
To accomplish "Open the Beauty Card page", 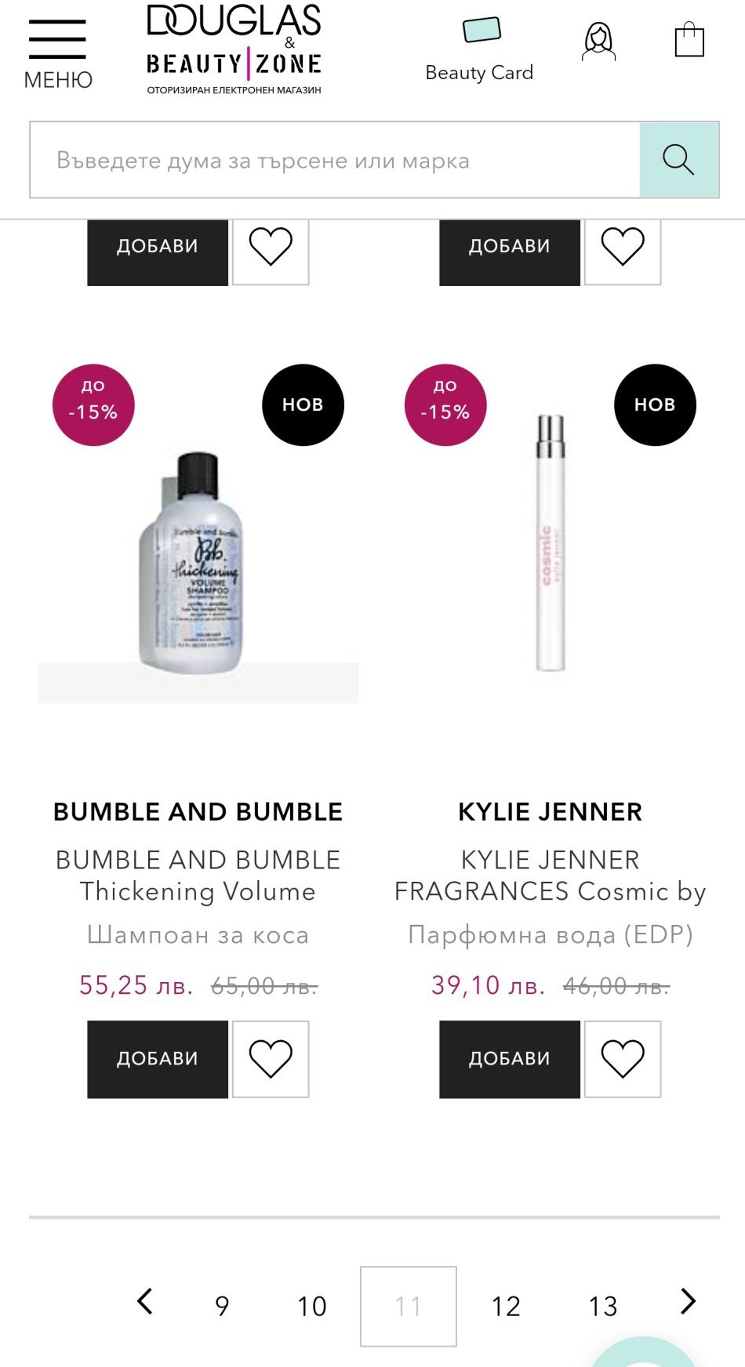I will point(479,50).
